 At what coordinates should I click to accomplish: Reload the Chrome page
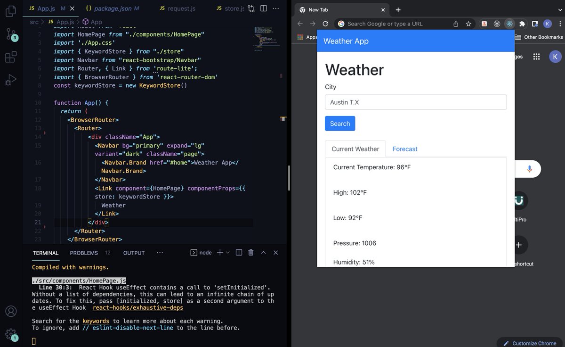(x=325, y=24)
